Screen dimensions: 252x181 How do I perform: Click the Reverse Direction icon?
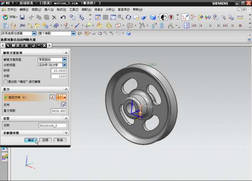pyautogui.click(x=64, y=104)
